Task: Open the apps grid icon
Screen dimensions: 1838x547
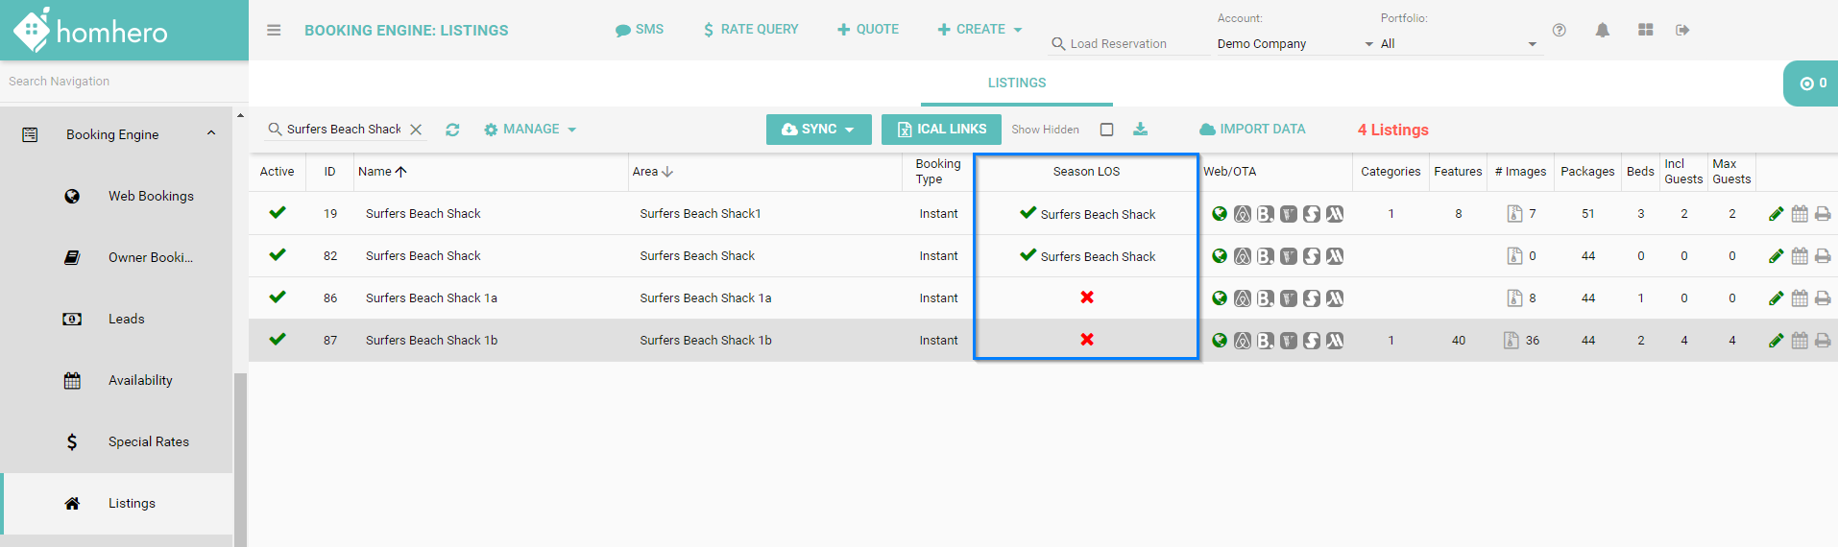Action: 1645,31
